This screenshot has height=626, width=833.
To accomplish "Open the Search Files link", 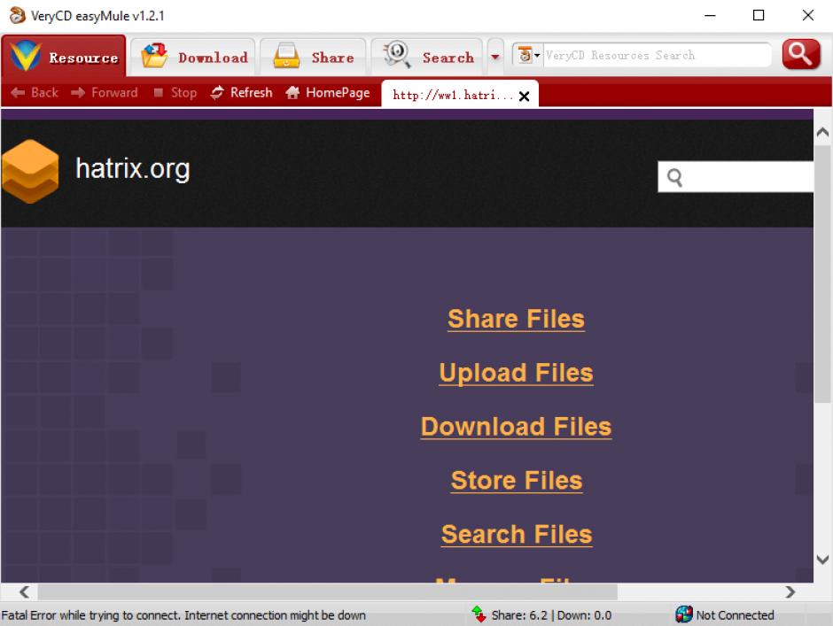I will [x=517, y=534].
